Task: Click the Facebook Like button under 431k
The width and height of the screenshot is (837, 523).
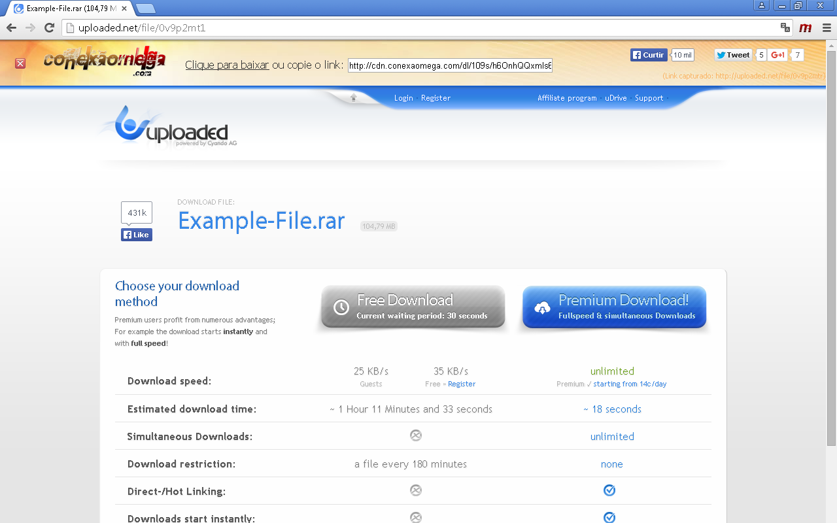Action: [137, 235]
